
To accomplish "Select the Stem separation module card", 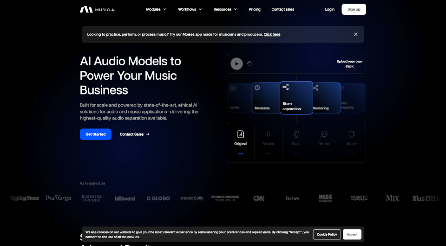I will (x=296, y=98).
